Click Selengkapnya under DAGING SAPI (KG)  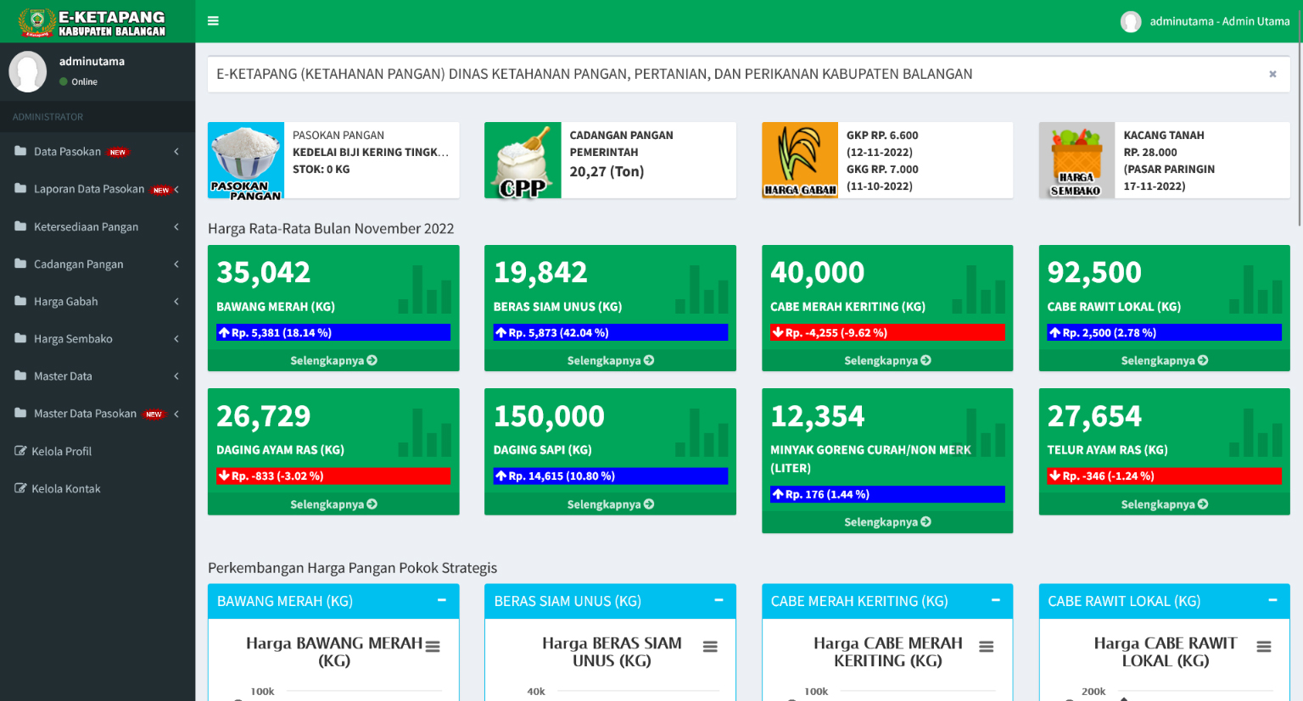[610, 504]
